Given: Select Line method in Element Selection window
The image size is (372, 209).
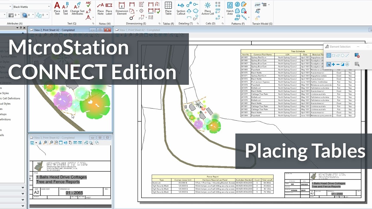Looking at the screenshot, I should coord(347,55).
